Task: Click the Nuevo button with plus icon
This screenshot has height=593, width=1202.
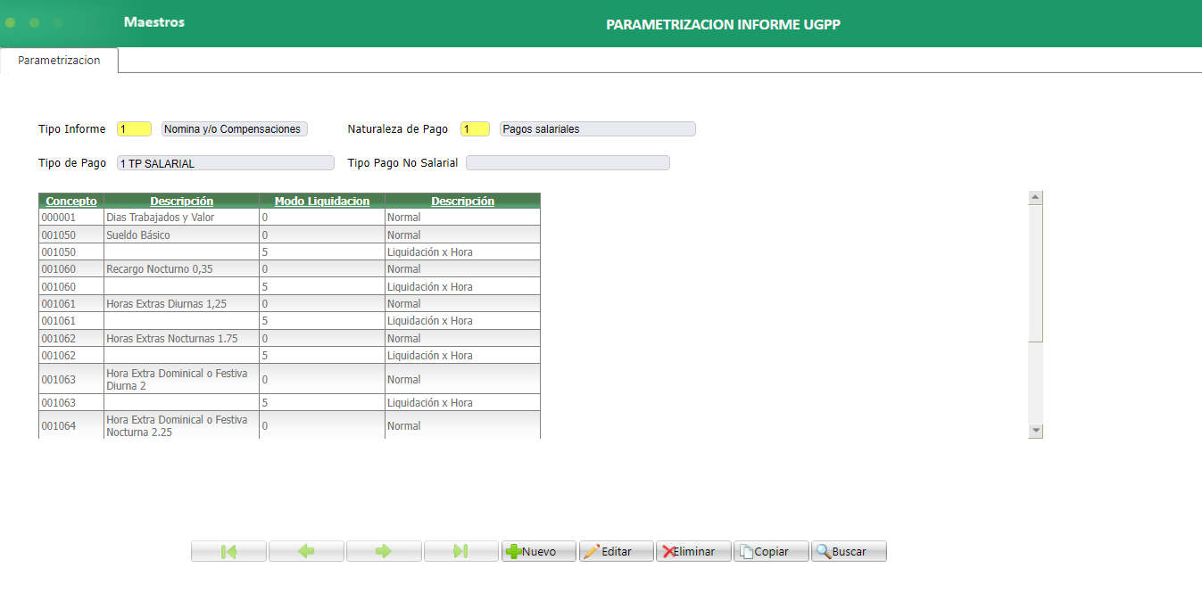Action: coord(539,551)
